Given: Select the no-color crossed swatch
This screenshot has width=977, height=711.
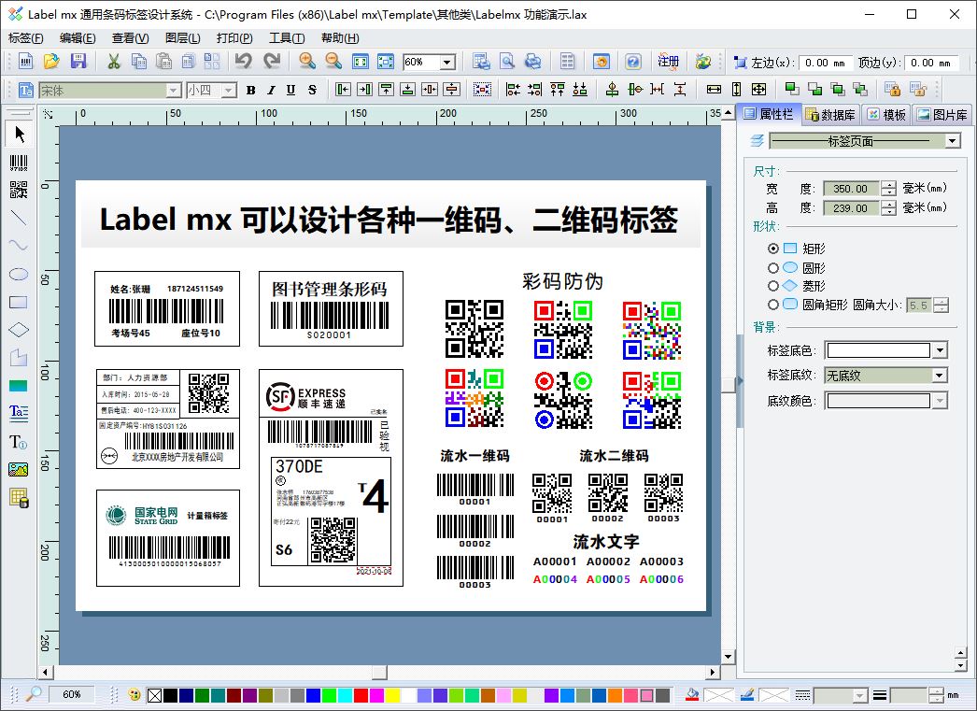Looking at the screenshot, I should point(154,695).
